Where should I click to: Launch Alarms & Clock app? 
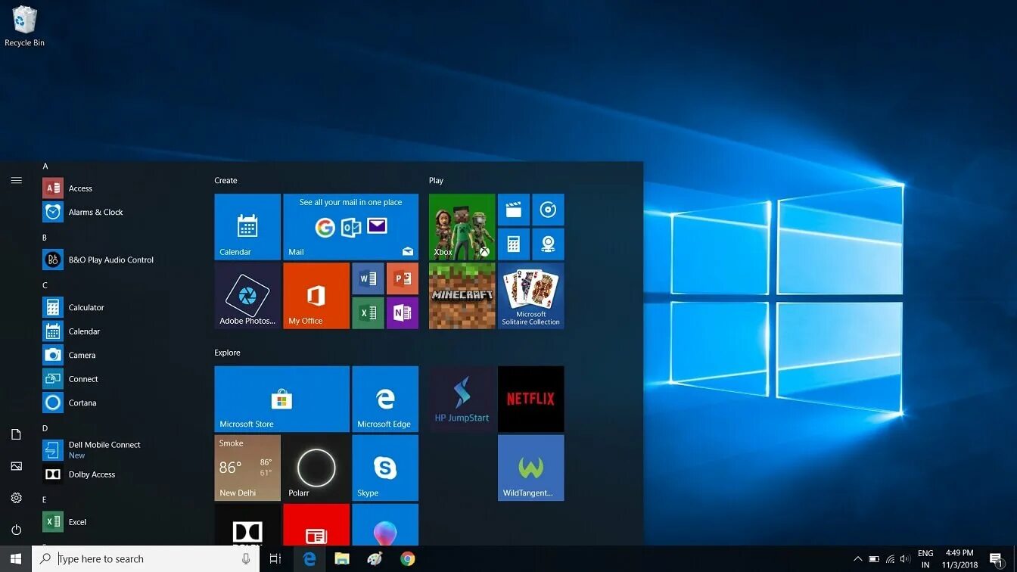click(x=114, y=212)
